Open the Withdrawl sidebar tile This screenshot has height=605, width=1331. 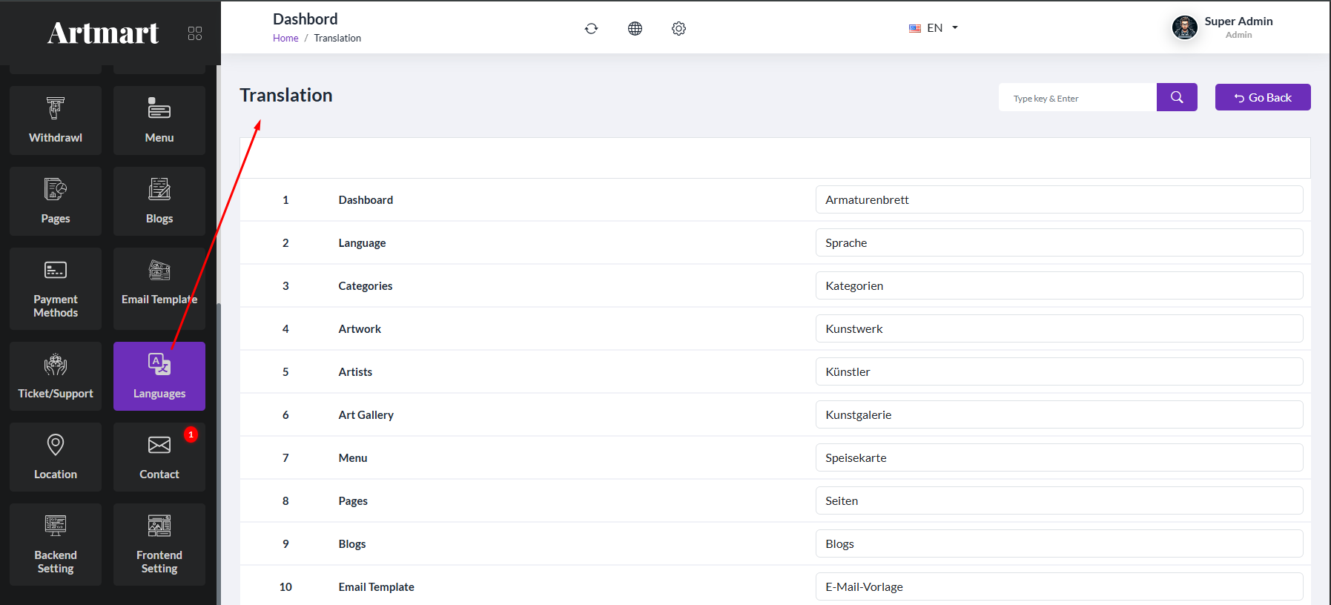[56, 120]
